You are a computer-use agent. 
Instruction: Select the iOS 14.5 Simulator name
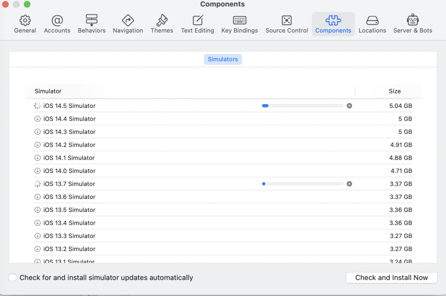click(69, 106)
